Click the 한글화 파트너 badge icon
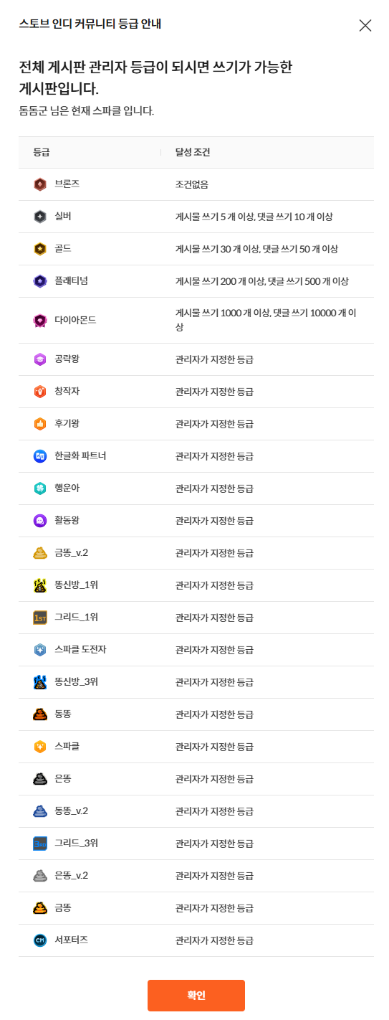Viewport: 389px width, 1020px height. pos(40,456)
